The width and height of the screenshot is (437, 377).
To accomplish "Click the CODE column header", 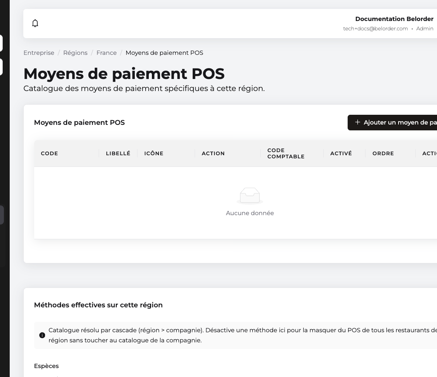I will point(49,153).
